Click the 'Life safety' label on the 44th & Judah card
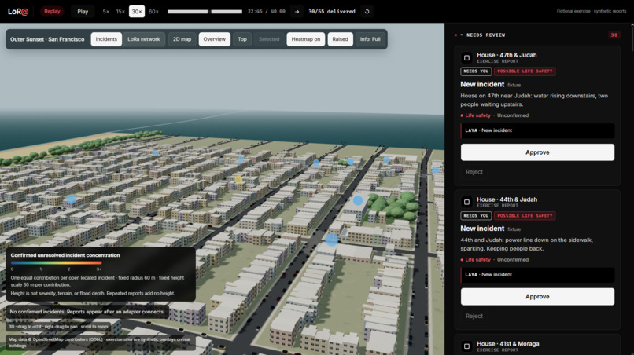 pyautogui.click(x=477, y=260)
